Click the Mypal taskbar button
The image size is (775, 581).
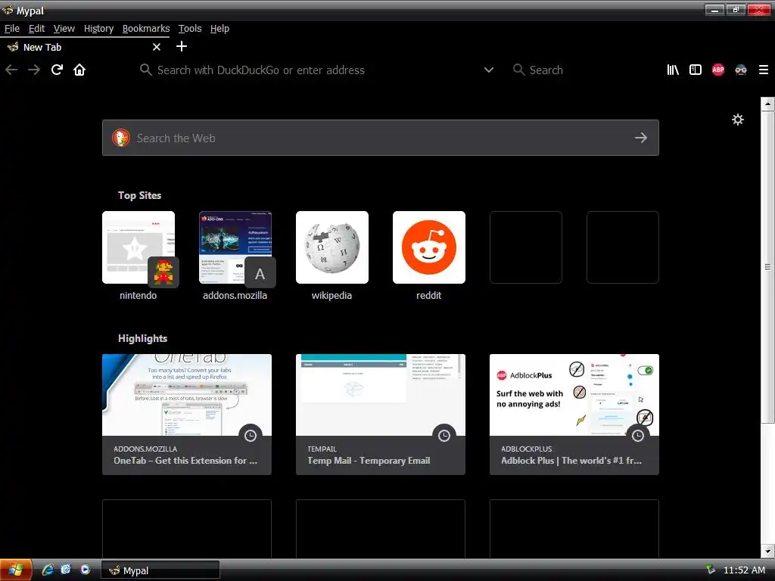pos(160,570)
